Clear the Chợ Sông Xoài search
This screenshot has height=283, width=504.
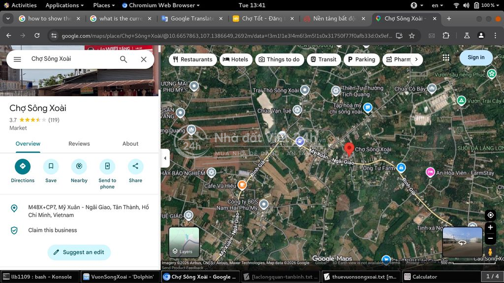[144, 59]
